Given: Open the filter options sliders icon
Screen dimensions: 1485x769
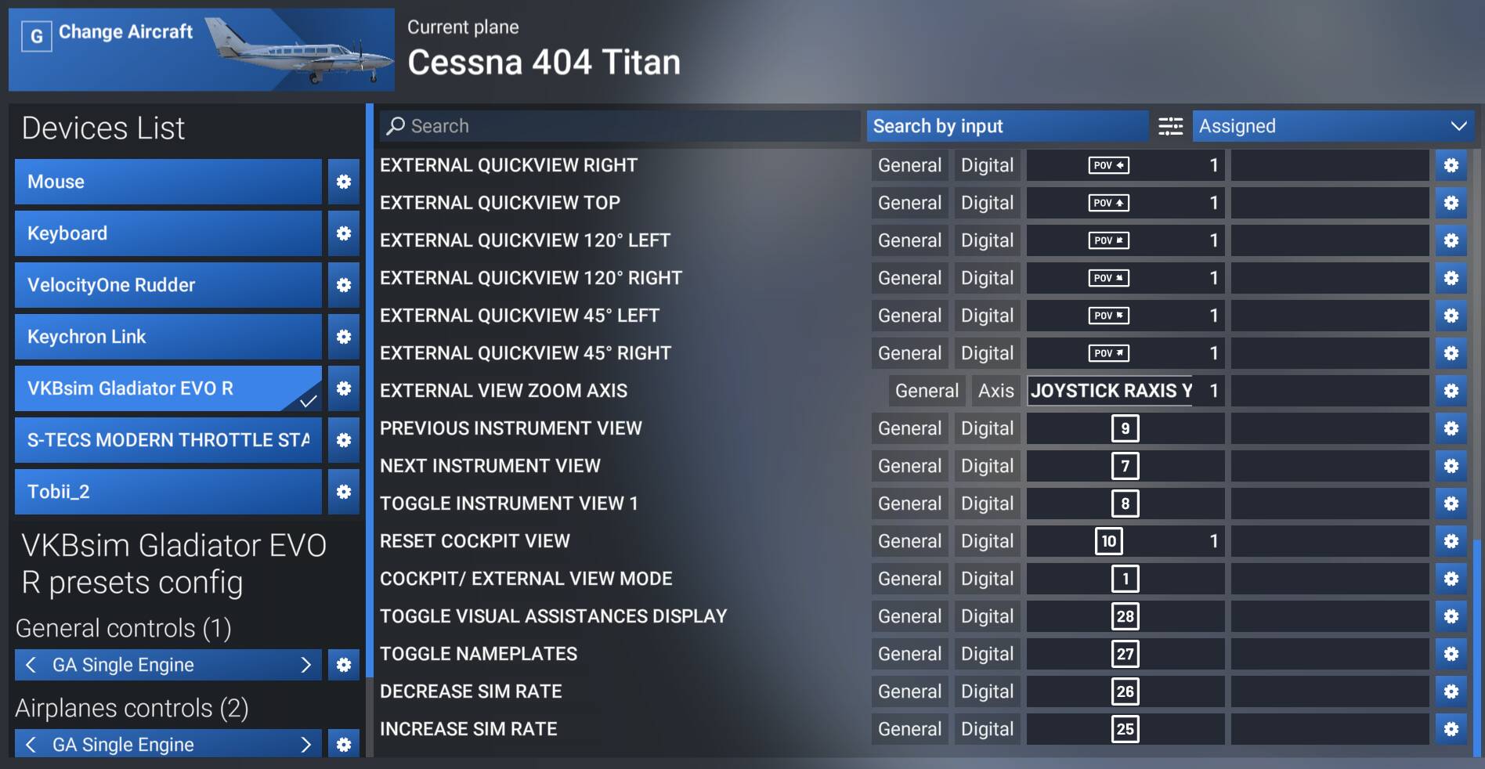Looking at the screenshot, I should pos(1170,126).
